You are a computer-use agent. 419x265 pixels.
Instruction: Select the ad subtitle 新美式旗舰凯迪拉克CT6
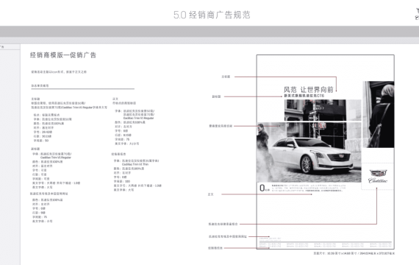304,96
